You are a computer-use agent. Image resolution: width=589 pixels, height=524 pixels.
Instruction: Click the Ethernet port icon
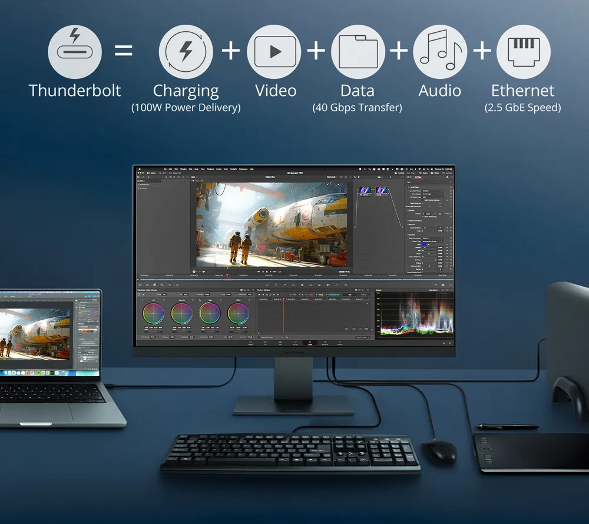[x=523, y=52]
